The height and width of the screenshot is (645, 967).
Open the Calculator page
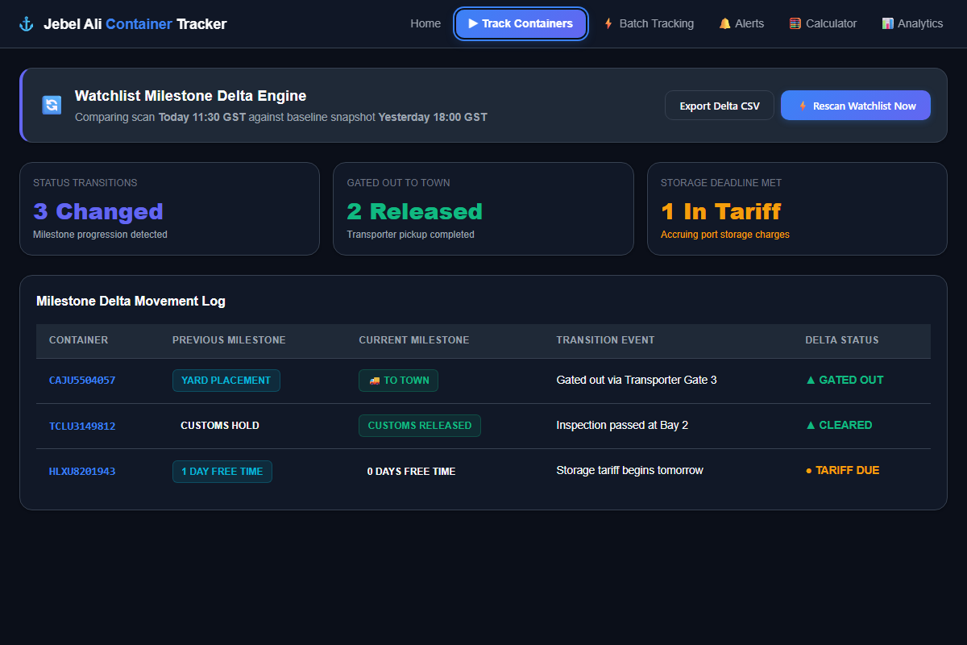[823, 23]
